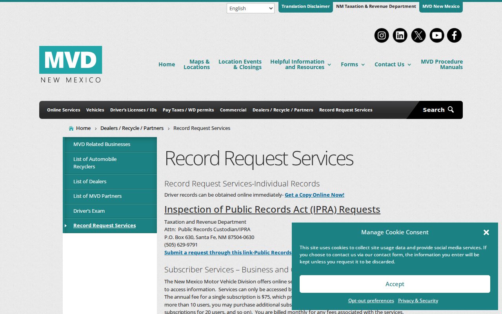Select Vehicles in dark navbar
This screenshot has width=502, height=314.
(x=95, y=110)
